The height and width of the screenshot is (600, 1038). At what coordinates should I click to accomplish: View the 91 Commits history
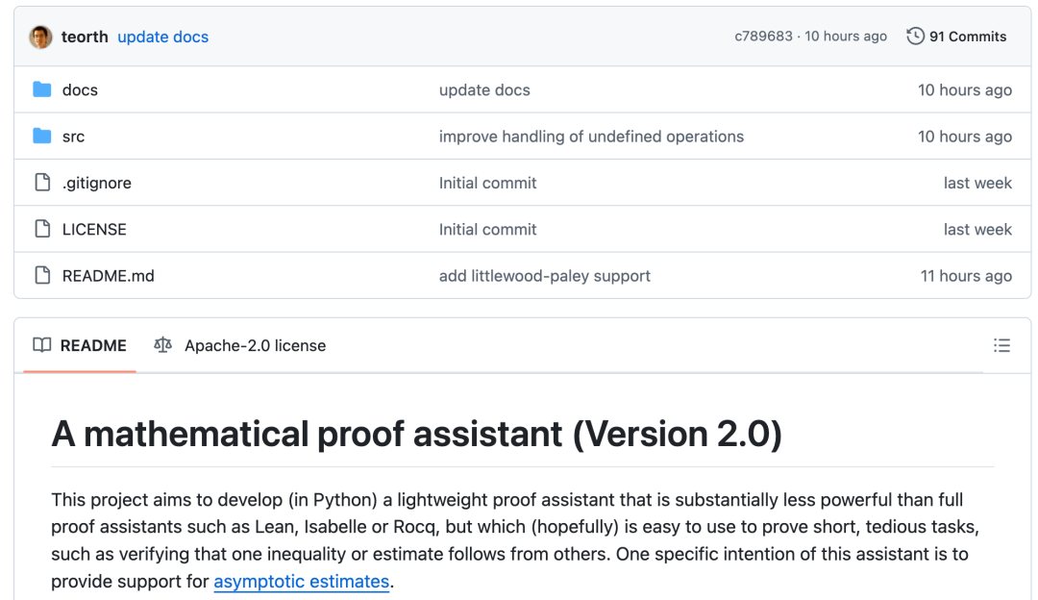tap(967, 37)
